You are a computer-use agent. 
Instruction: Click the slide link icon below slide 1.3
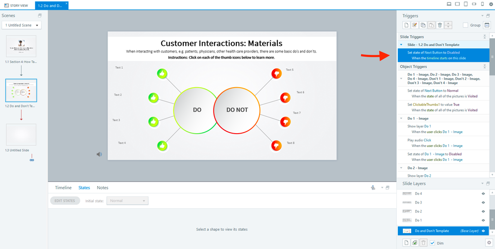click(32, 160)
